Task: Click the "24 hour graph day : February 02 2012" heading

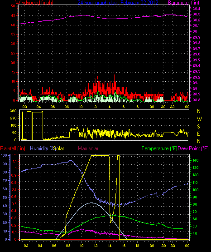Action: (x=118, y=2)
